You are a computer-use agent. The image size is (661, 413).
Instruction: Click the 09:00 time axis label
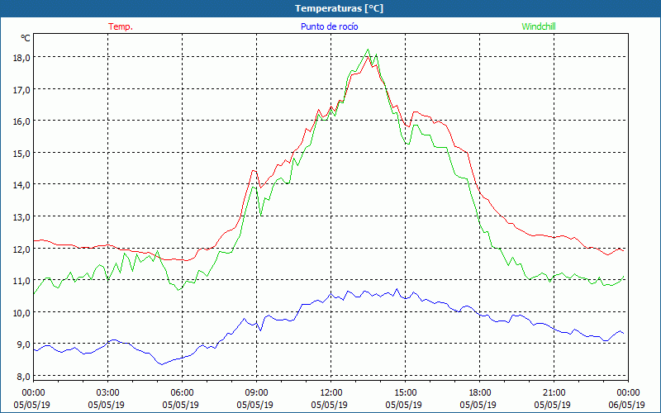[257, 393]
